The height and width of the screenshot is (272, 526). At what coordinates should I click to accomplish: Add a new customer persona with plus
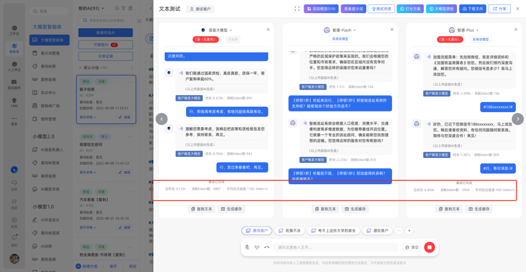(410, 231)
